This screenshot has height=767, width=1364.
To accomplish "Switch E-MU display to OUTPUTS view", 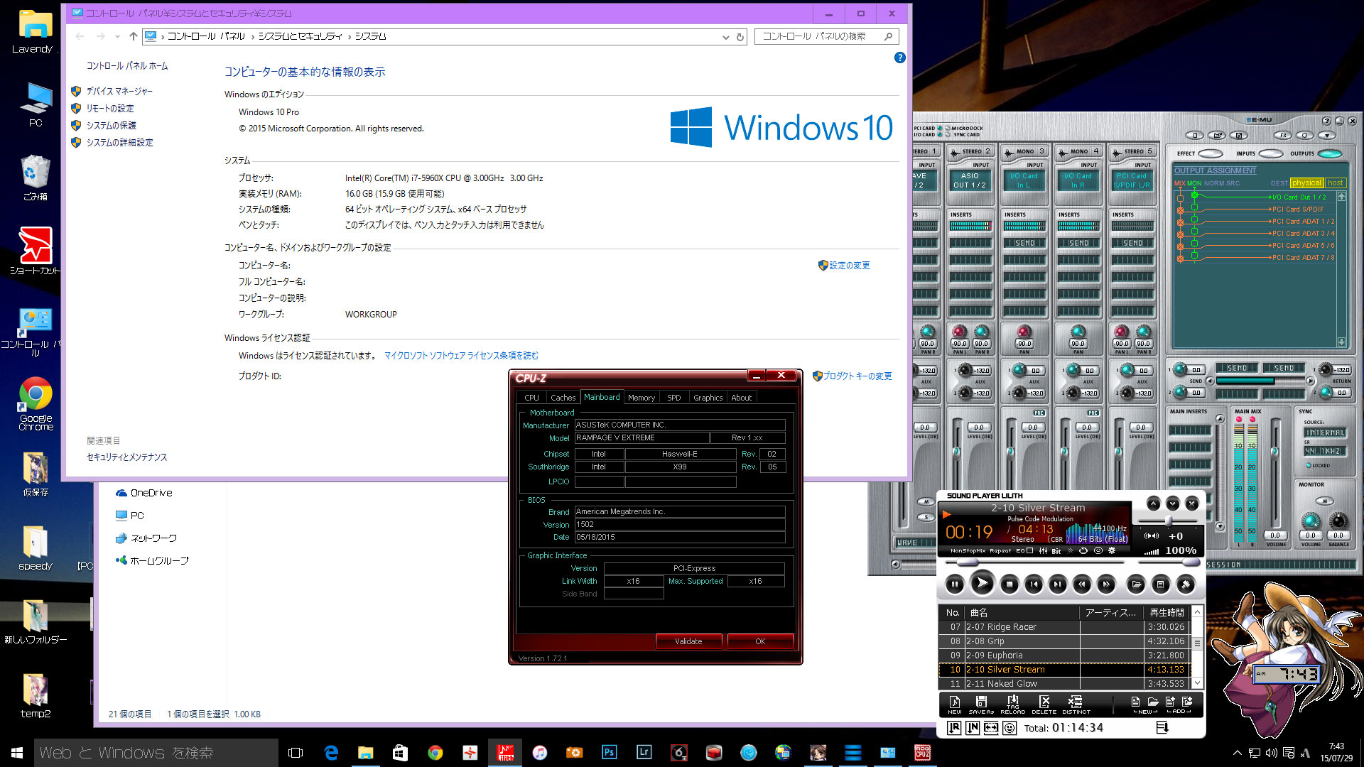I will click(x=1330, y=153).
